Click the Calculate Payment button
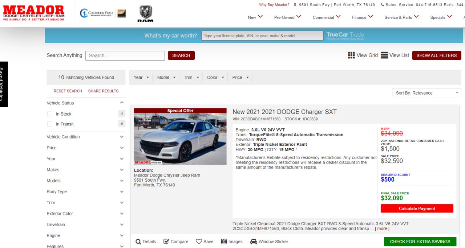 (417, 208)
